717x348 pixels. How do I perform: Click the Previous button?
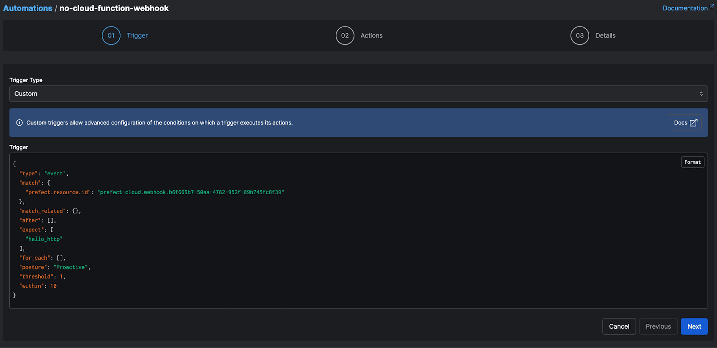coord(658,326)
